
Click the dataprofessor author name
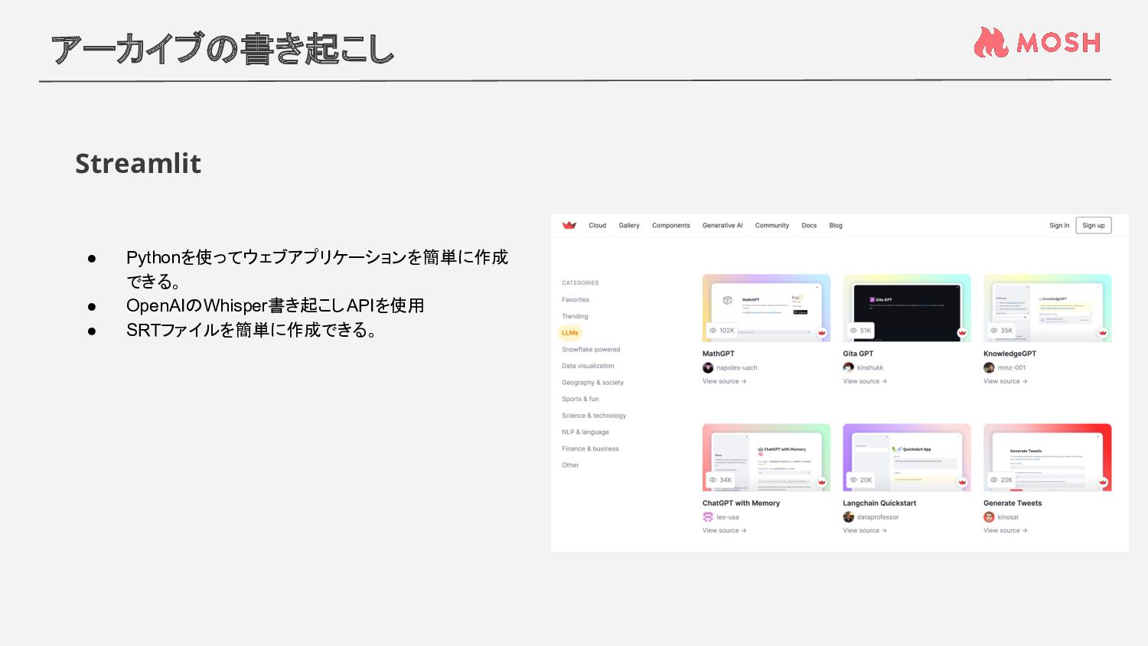[x=878, y=517]
